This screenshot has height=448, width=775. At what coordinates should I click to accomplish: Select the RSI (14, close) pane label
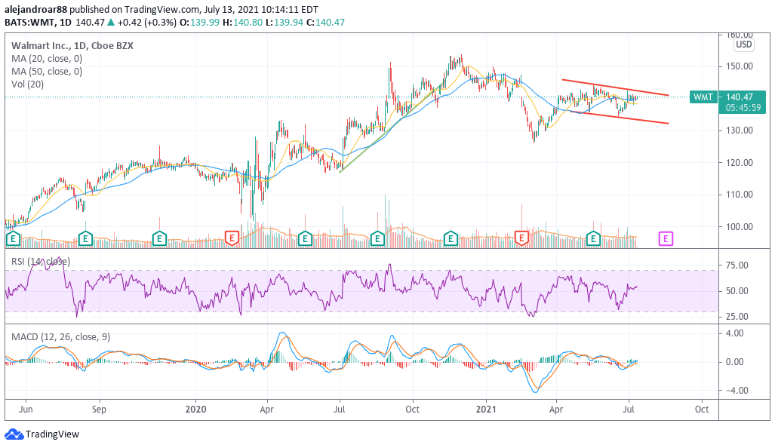point(41,261)
